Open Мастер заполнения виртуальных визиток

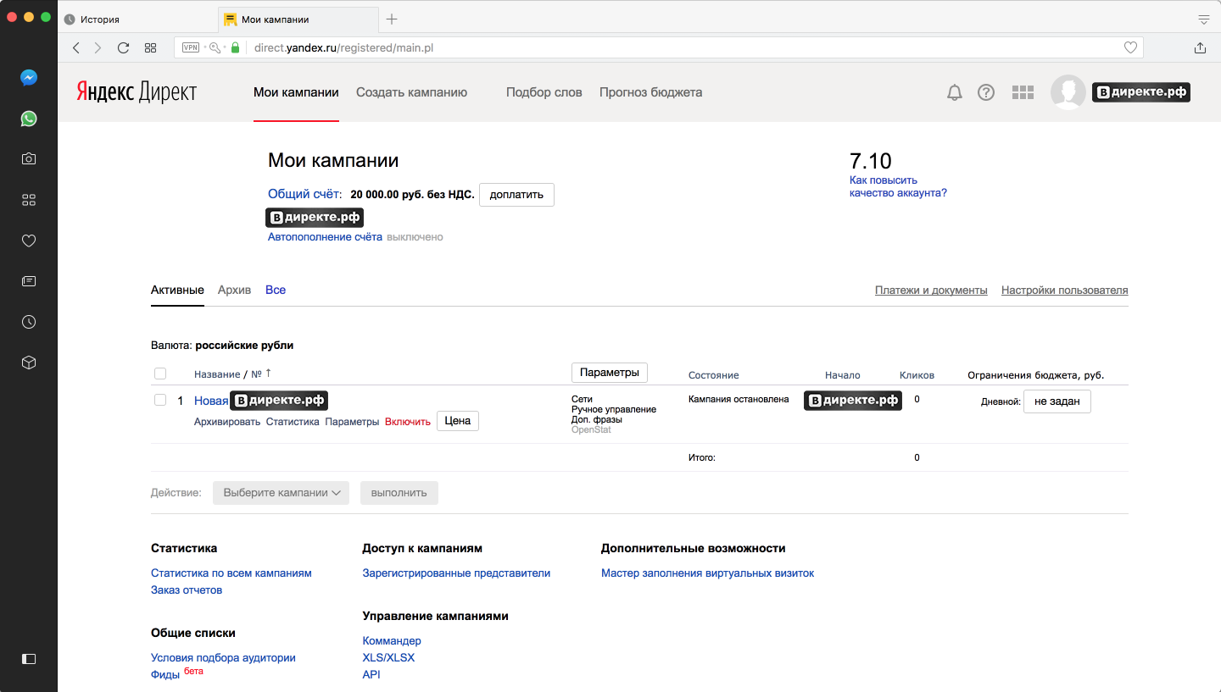(707, 573)
